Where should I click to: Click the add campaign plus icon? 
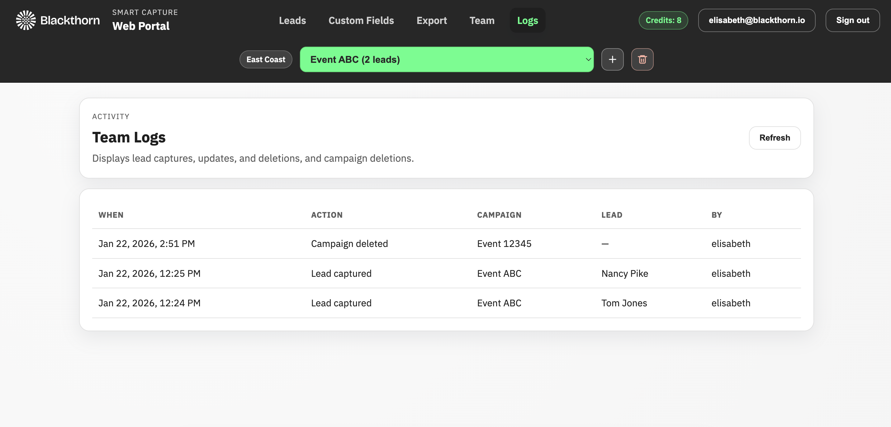[x=612, y=59]
